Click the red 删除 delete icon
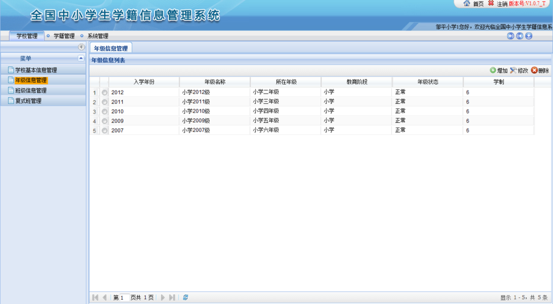Viewport: 553px width, 304px height. 534,71
